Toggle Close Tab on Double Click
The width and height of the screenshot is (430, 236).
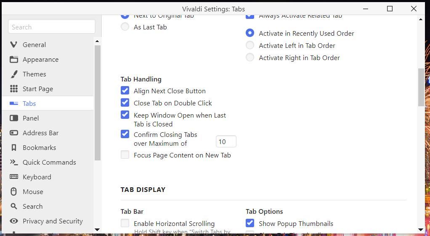(125, 102)
